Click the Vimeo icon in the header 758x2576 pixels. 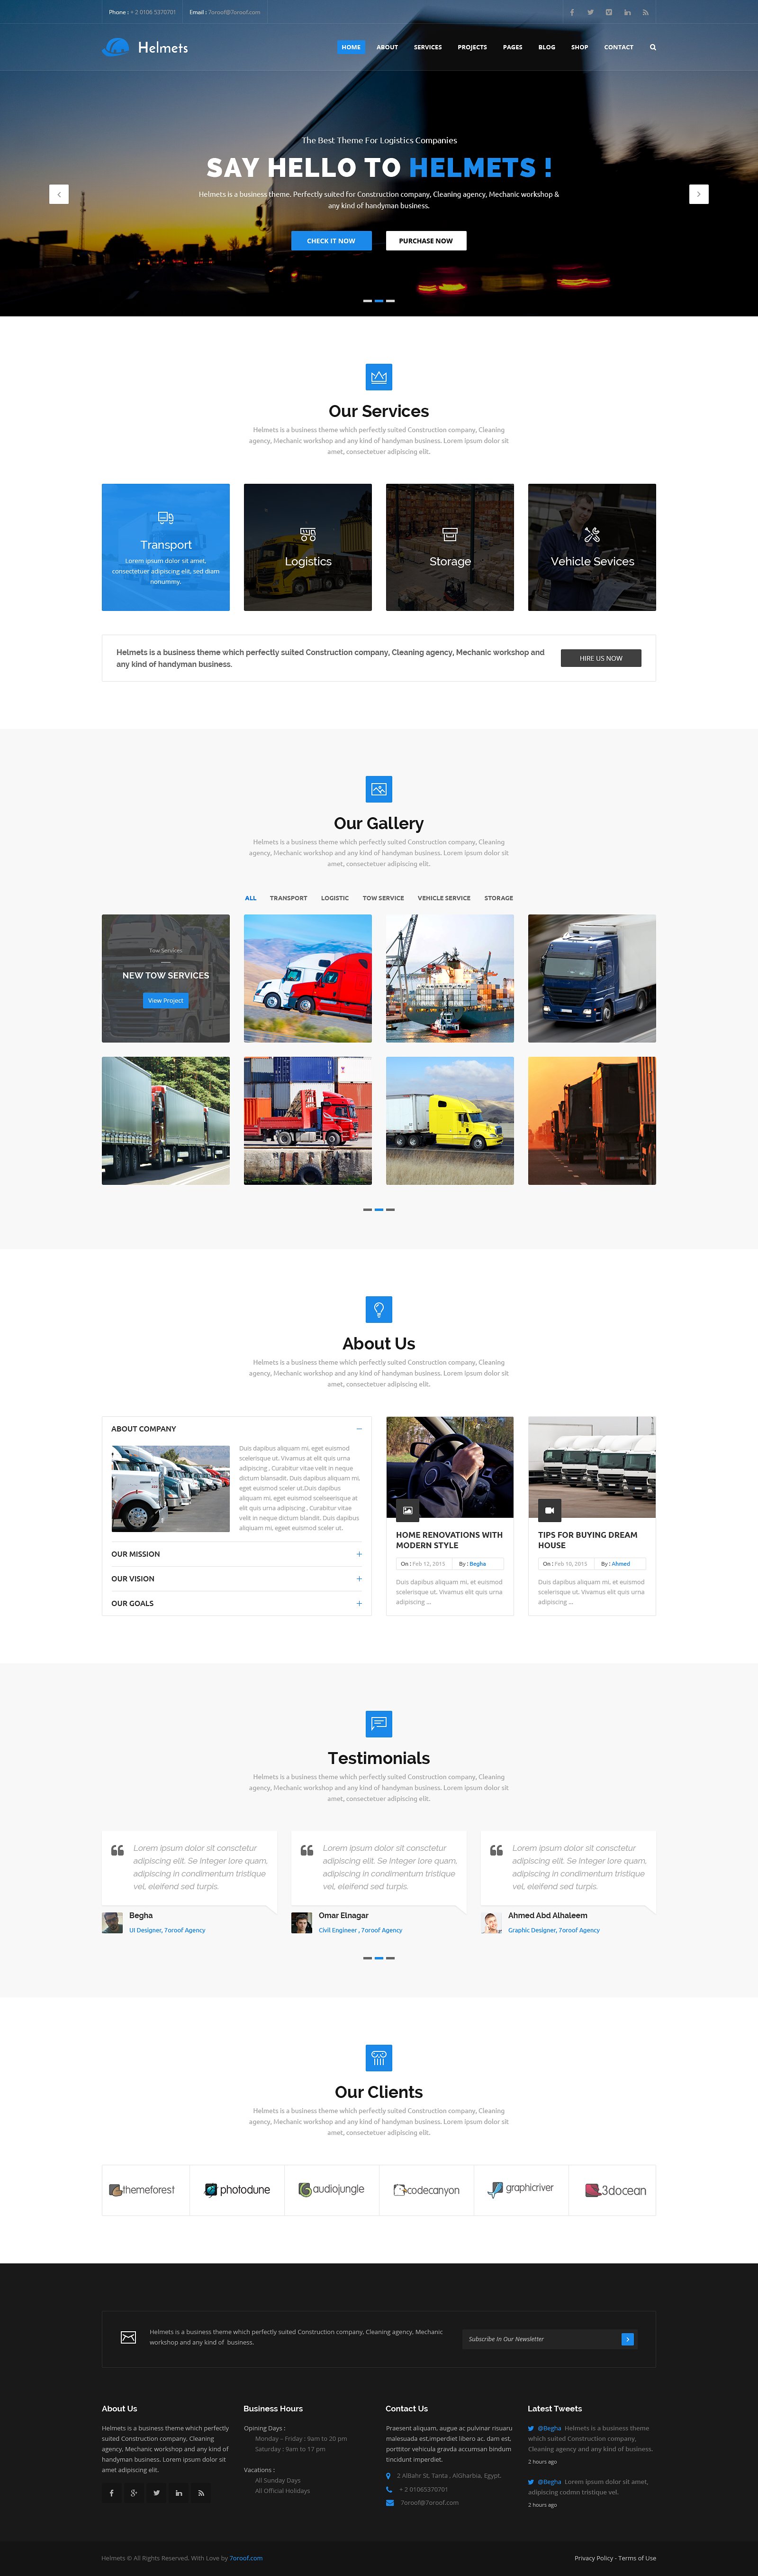(608, 12)
